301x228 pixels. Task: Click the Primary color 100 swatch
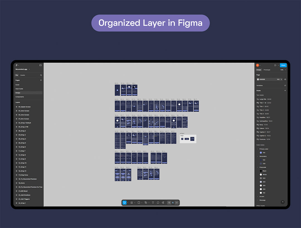[x=261, y=153]
